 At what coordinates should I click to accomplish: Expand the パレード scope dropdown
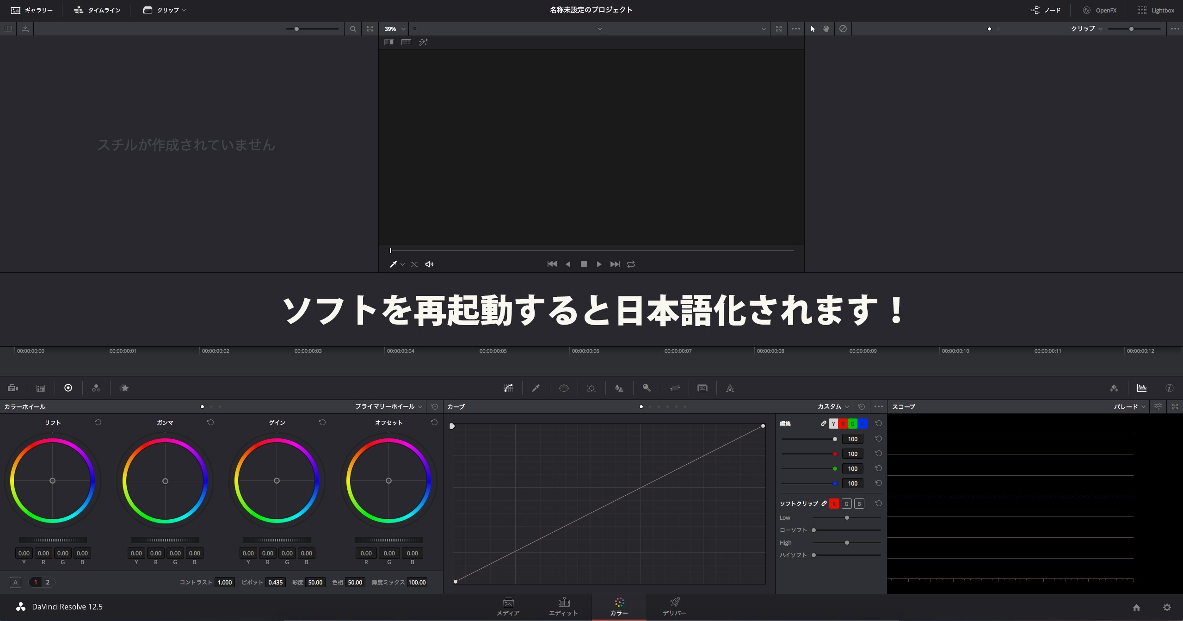(1128, 406)
